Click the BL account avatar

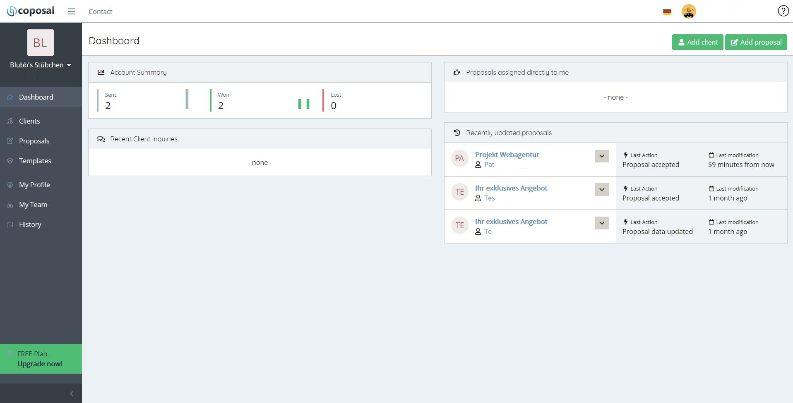[x=40, y=43]
